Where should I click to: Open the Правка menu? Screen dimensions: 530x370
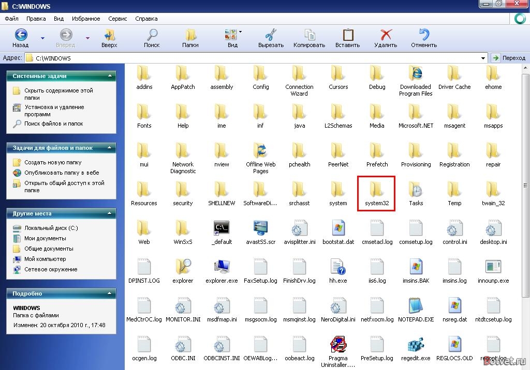click(36, 19)
